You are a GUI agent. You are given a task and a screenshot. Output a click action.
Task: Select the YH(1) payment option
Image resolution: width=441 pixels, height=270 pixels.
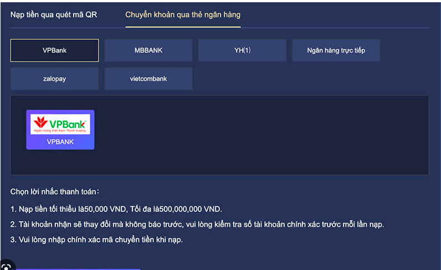coord(243,50)
